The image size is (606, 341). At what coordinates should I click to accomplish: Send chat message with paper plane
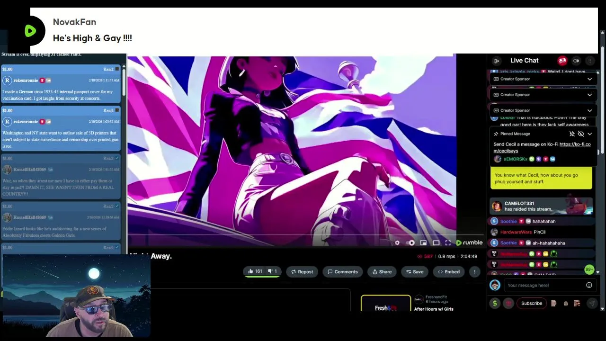(592, 304)
